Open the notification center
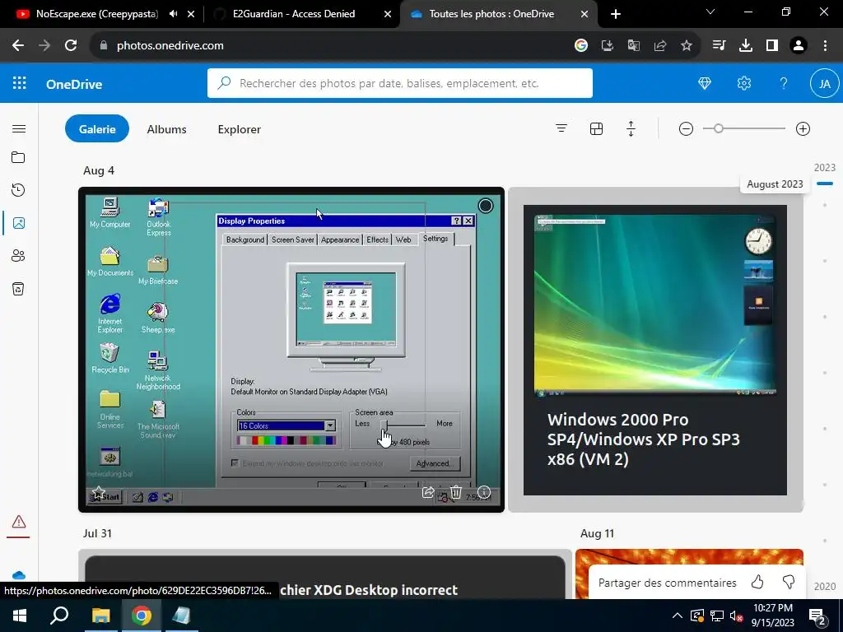 (x=817, y=616)
